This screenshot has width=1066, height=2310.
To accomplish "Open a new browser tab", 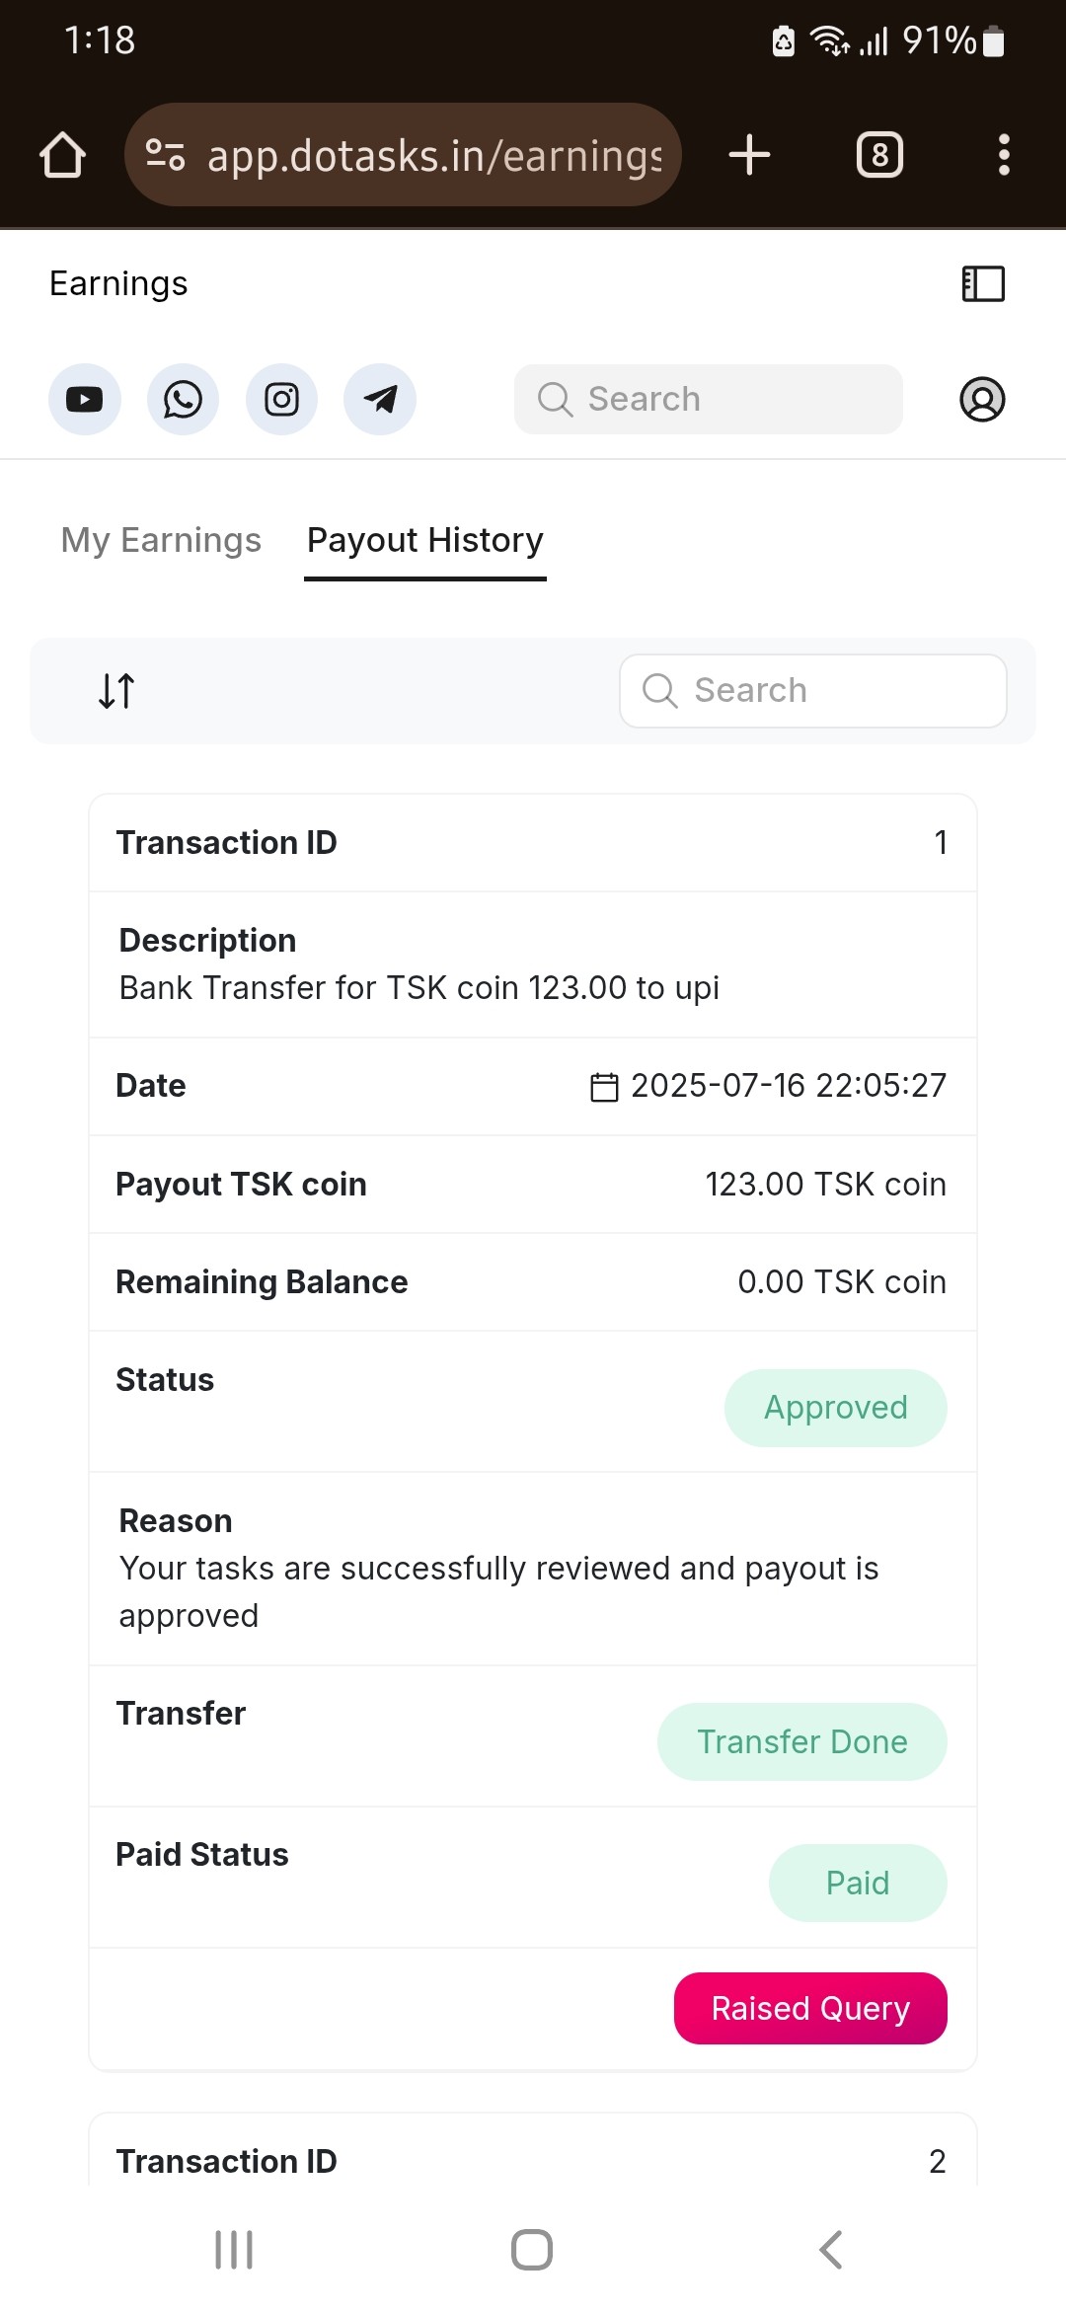I will point(749,155).
